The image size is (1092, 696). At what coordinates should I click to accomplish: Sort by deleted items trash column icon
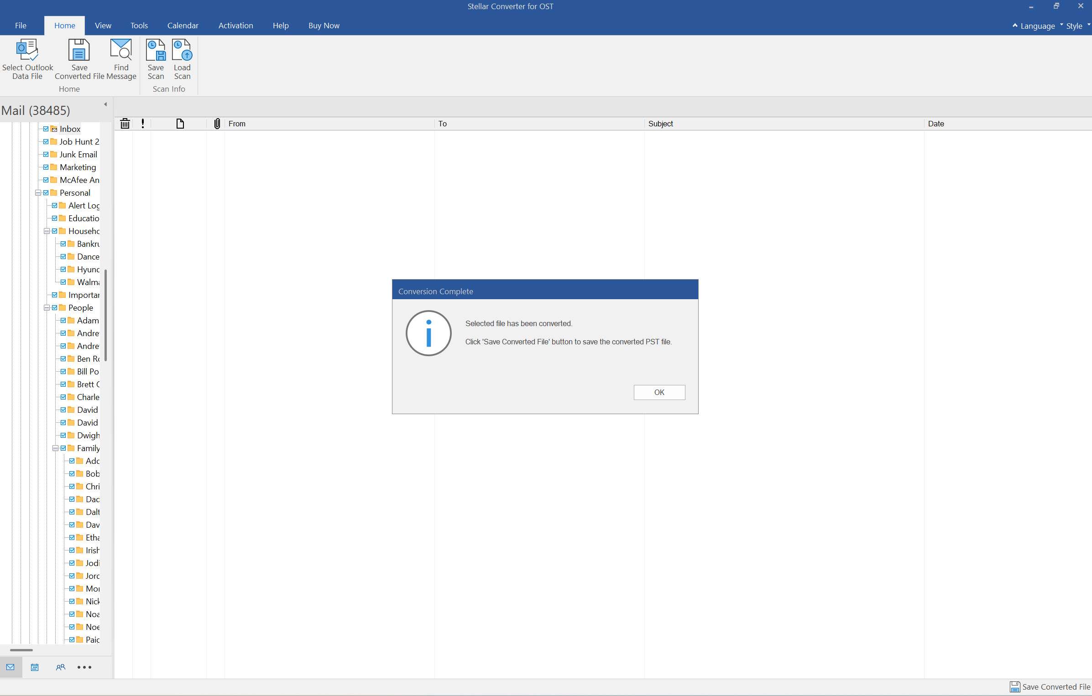[125, 124]
